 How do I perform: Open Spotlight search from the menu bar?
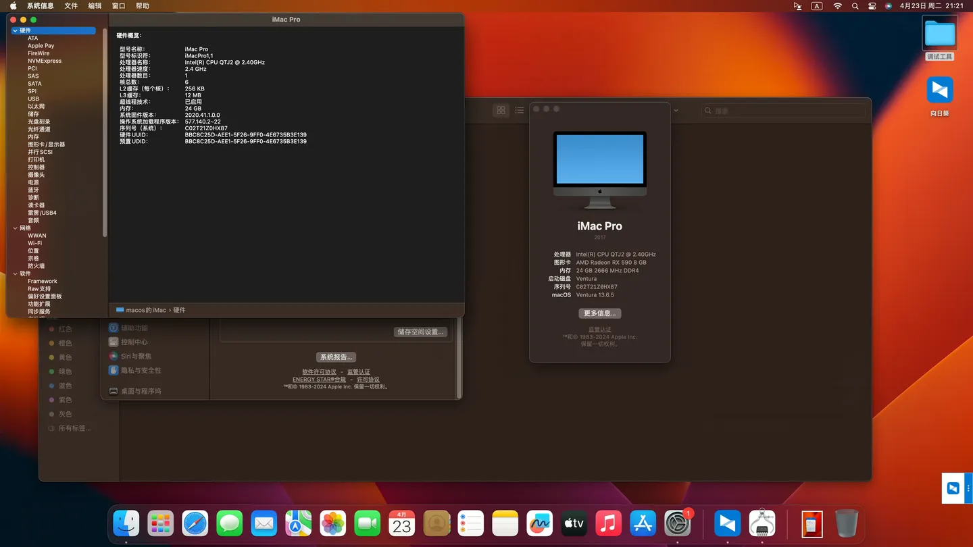[855, 6]
